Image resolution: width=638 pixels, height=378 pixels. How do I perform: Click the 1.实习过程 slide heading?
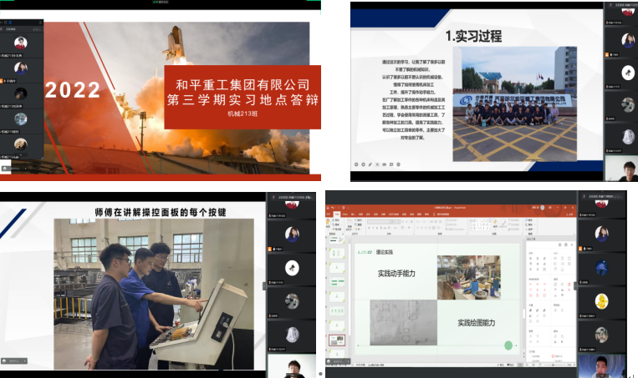[472, 37]
